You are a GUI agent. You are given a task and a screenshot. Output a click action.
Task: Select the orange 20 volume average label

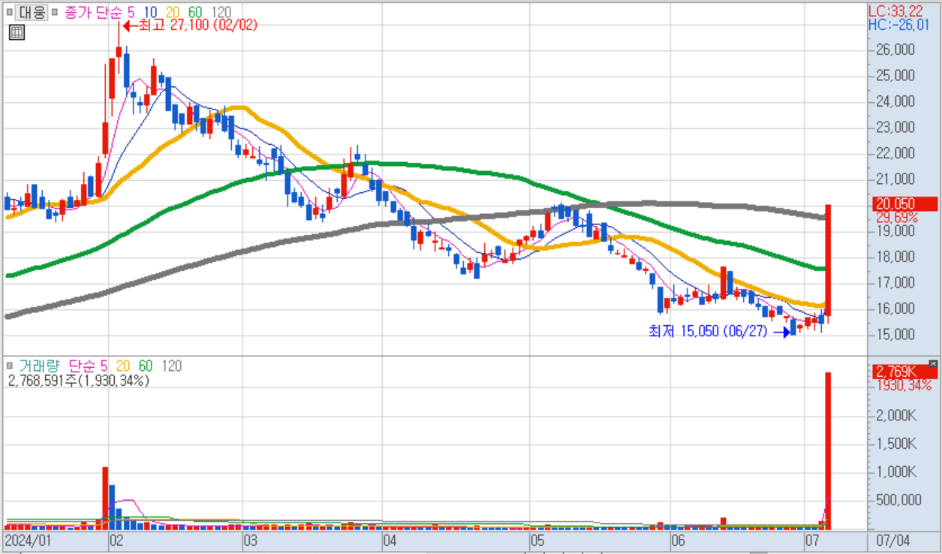(x=123, y=366)
